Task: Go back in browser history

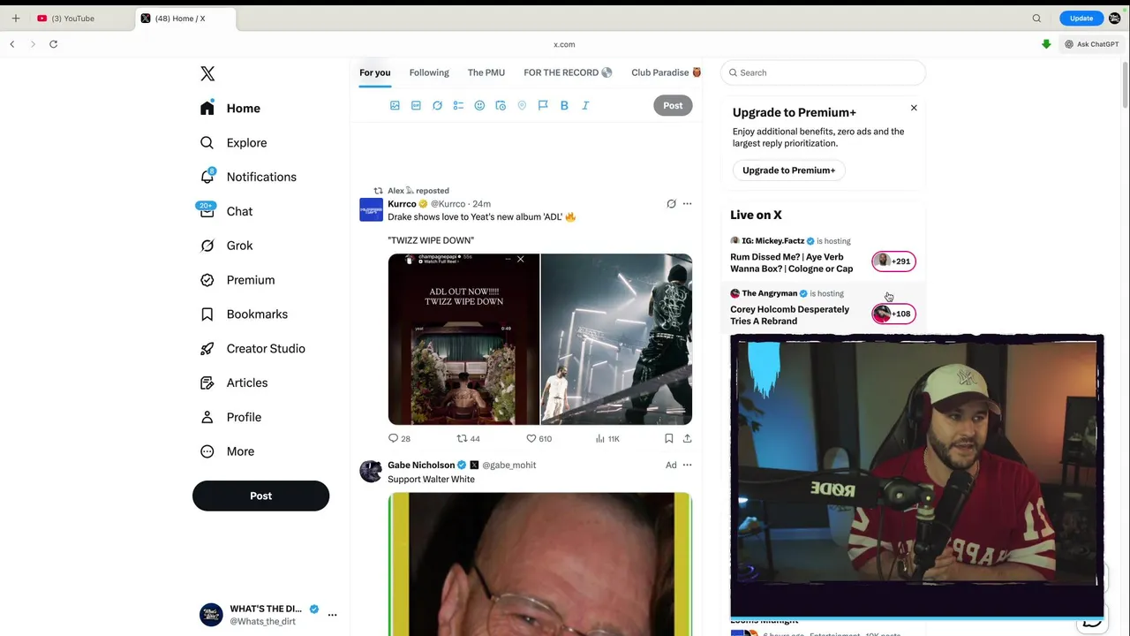Action: click(12, 44)
